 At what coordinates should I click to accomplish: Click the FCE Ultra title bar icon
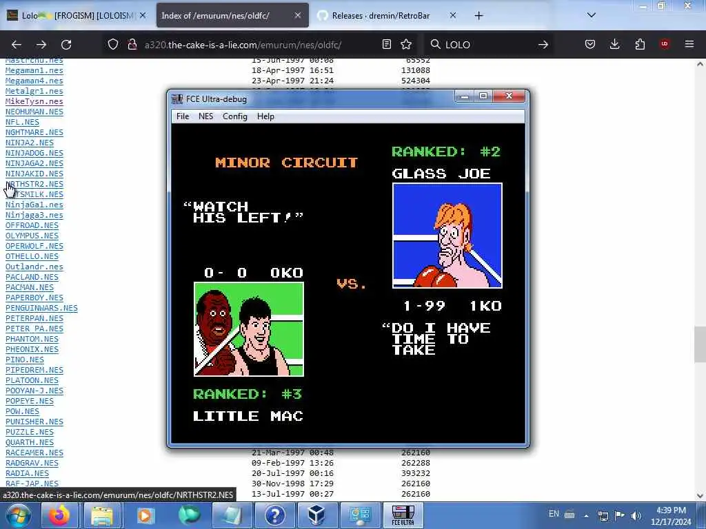[177, 99]
